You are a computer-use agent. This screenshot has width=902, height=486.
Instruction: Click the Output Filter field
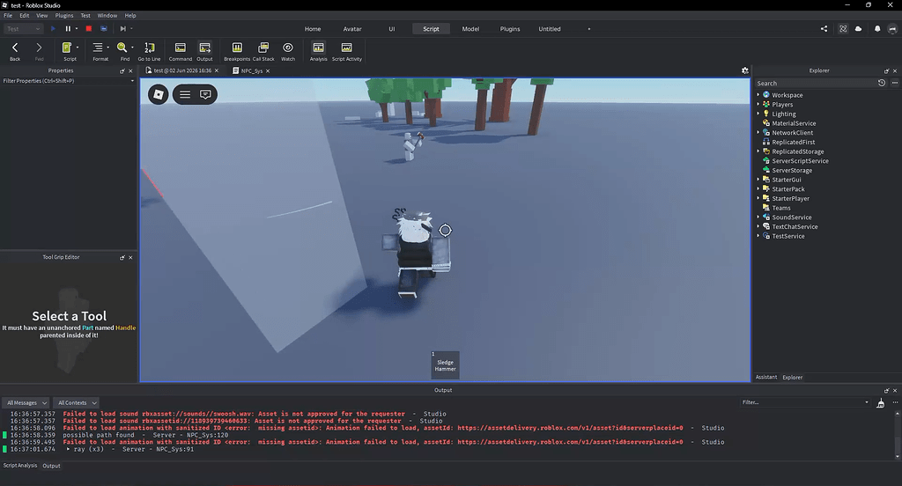pyautogui.click(x=804, y=402)
